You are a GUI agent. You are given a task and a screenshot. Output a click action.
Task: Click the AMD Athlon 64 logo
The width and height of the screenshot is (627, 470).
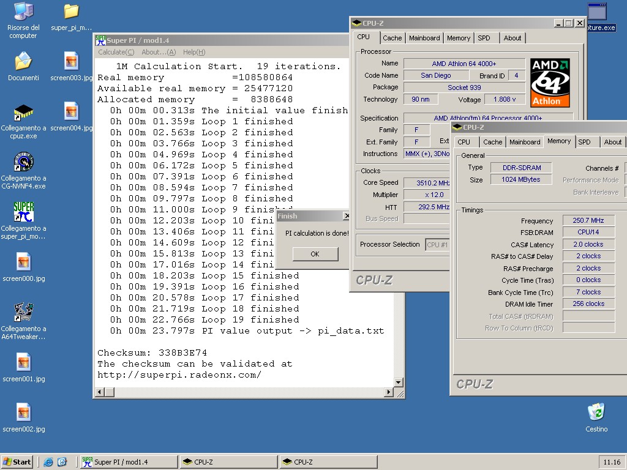click(x=550, y=83)
